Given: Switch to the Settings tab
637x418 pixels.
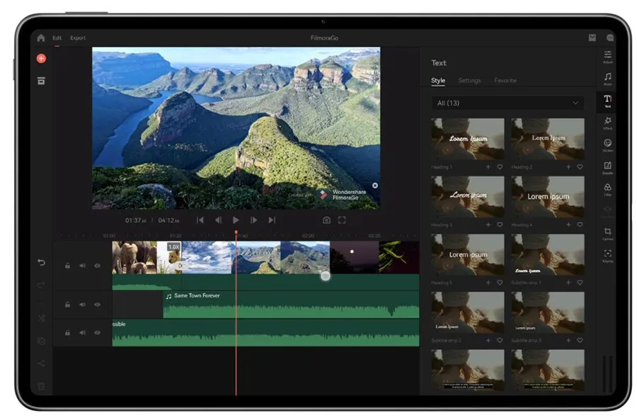Looking at the screenshot, I should (469, 81).
